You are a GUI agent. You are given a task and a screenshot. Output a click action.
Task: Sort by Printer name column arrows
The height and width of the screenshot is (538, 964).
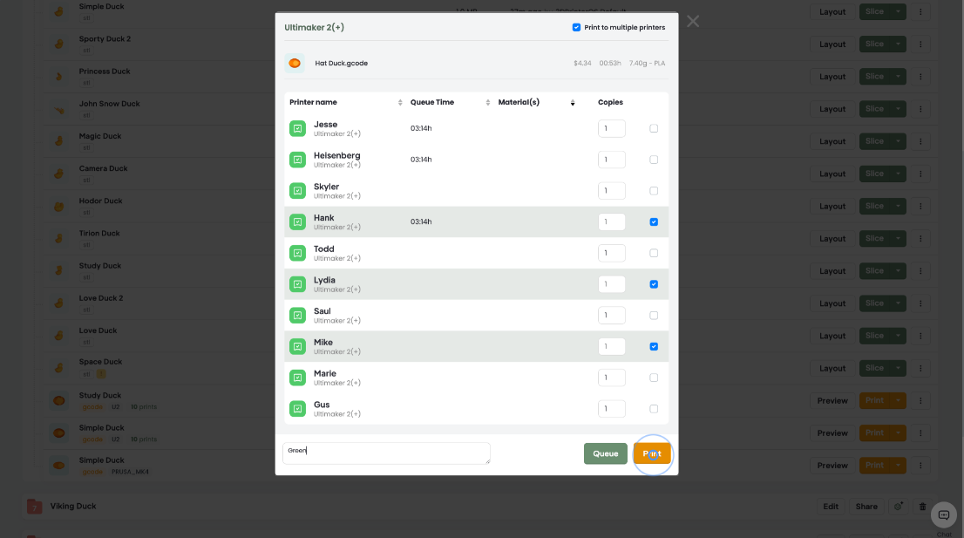(x=400, y=103)
